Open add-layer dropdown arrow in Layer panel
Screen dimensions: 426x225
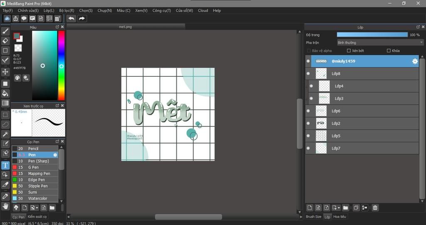339,208
